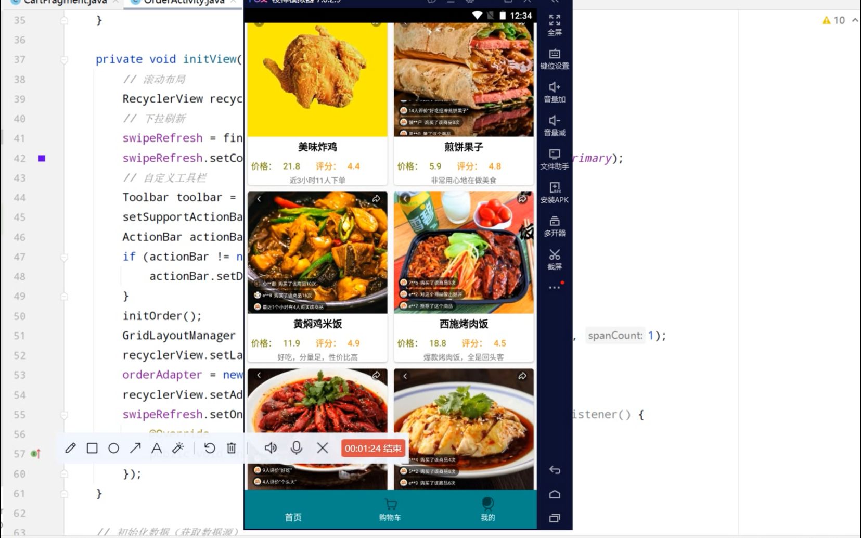Click the share icon on 西施烤肉饭 image

pyautogui.click(x=522, y=199)
